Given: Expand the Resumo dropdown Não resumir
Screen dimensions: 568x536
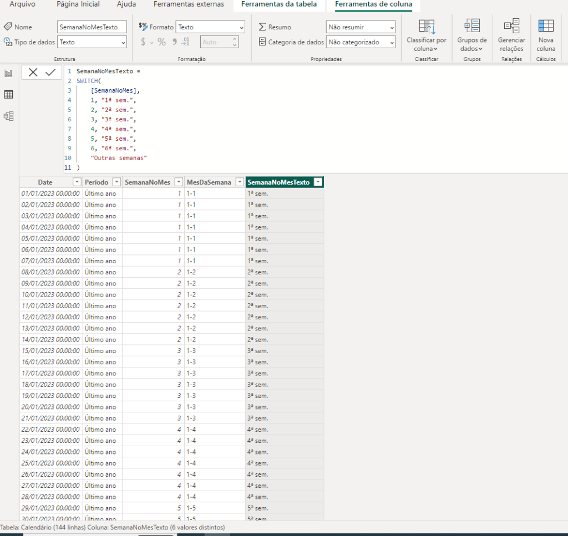Looking at the screenshot, I should [x=361, y=27].
